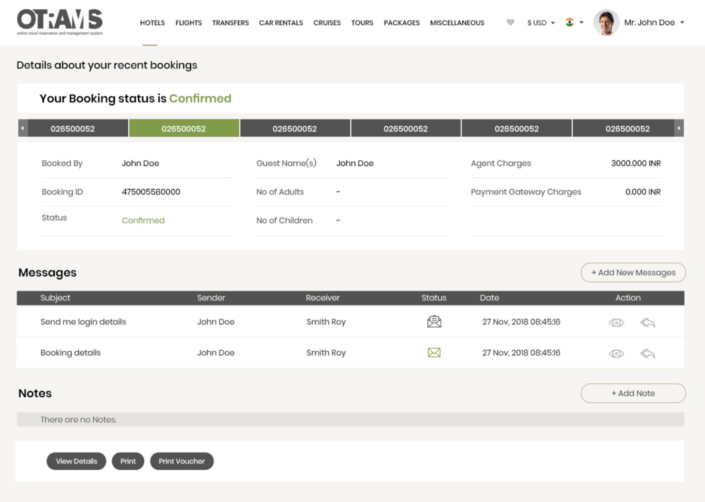Expand the language flag dropdown arrow
This screenshot has height=502, width=705.
581,22
